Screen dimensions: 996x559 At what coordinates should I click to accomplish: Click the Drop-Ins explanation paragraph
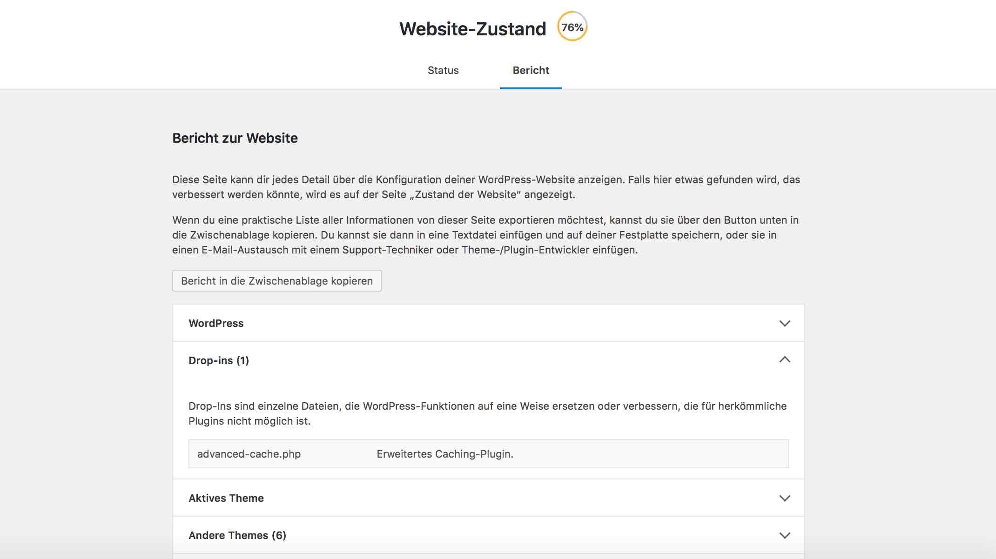(487, 414)
